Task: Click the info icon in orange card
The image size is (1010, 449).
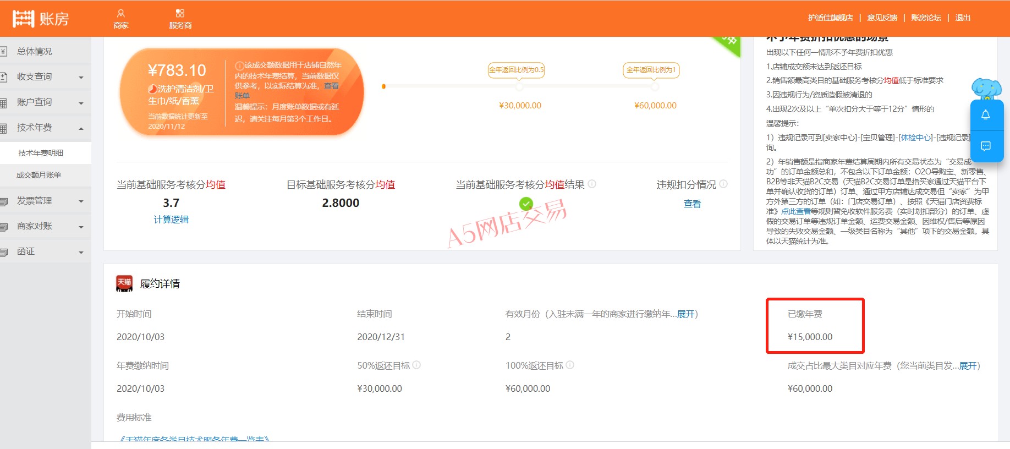Action: 239,65
